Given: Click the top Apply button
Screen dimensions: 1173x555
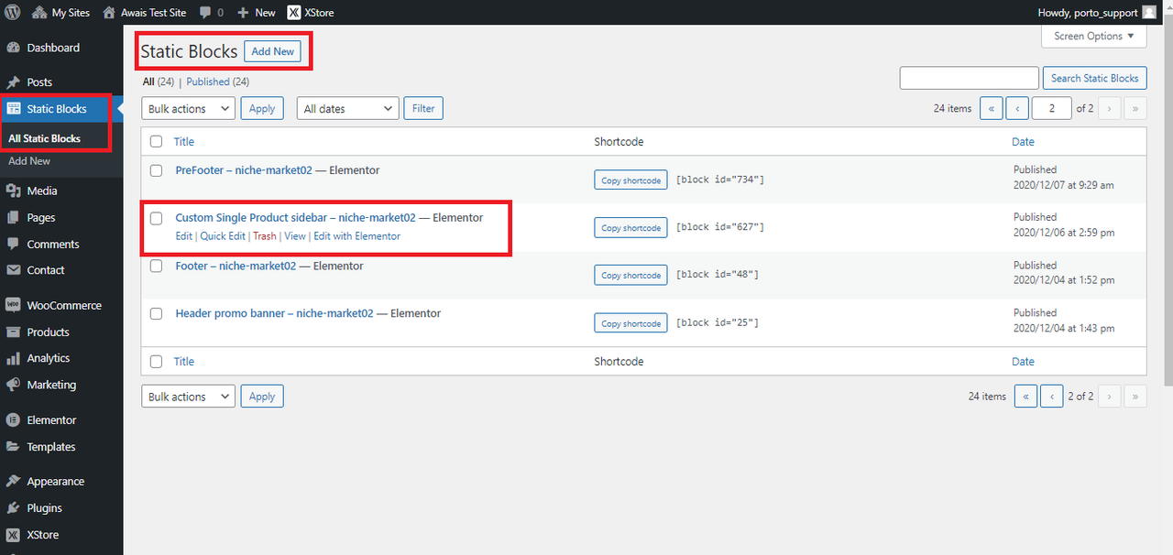Looking at the screenshot, I should (x=262, y=108).
